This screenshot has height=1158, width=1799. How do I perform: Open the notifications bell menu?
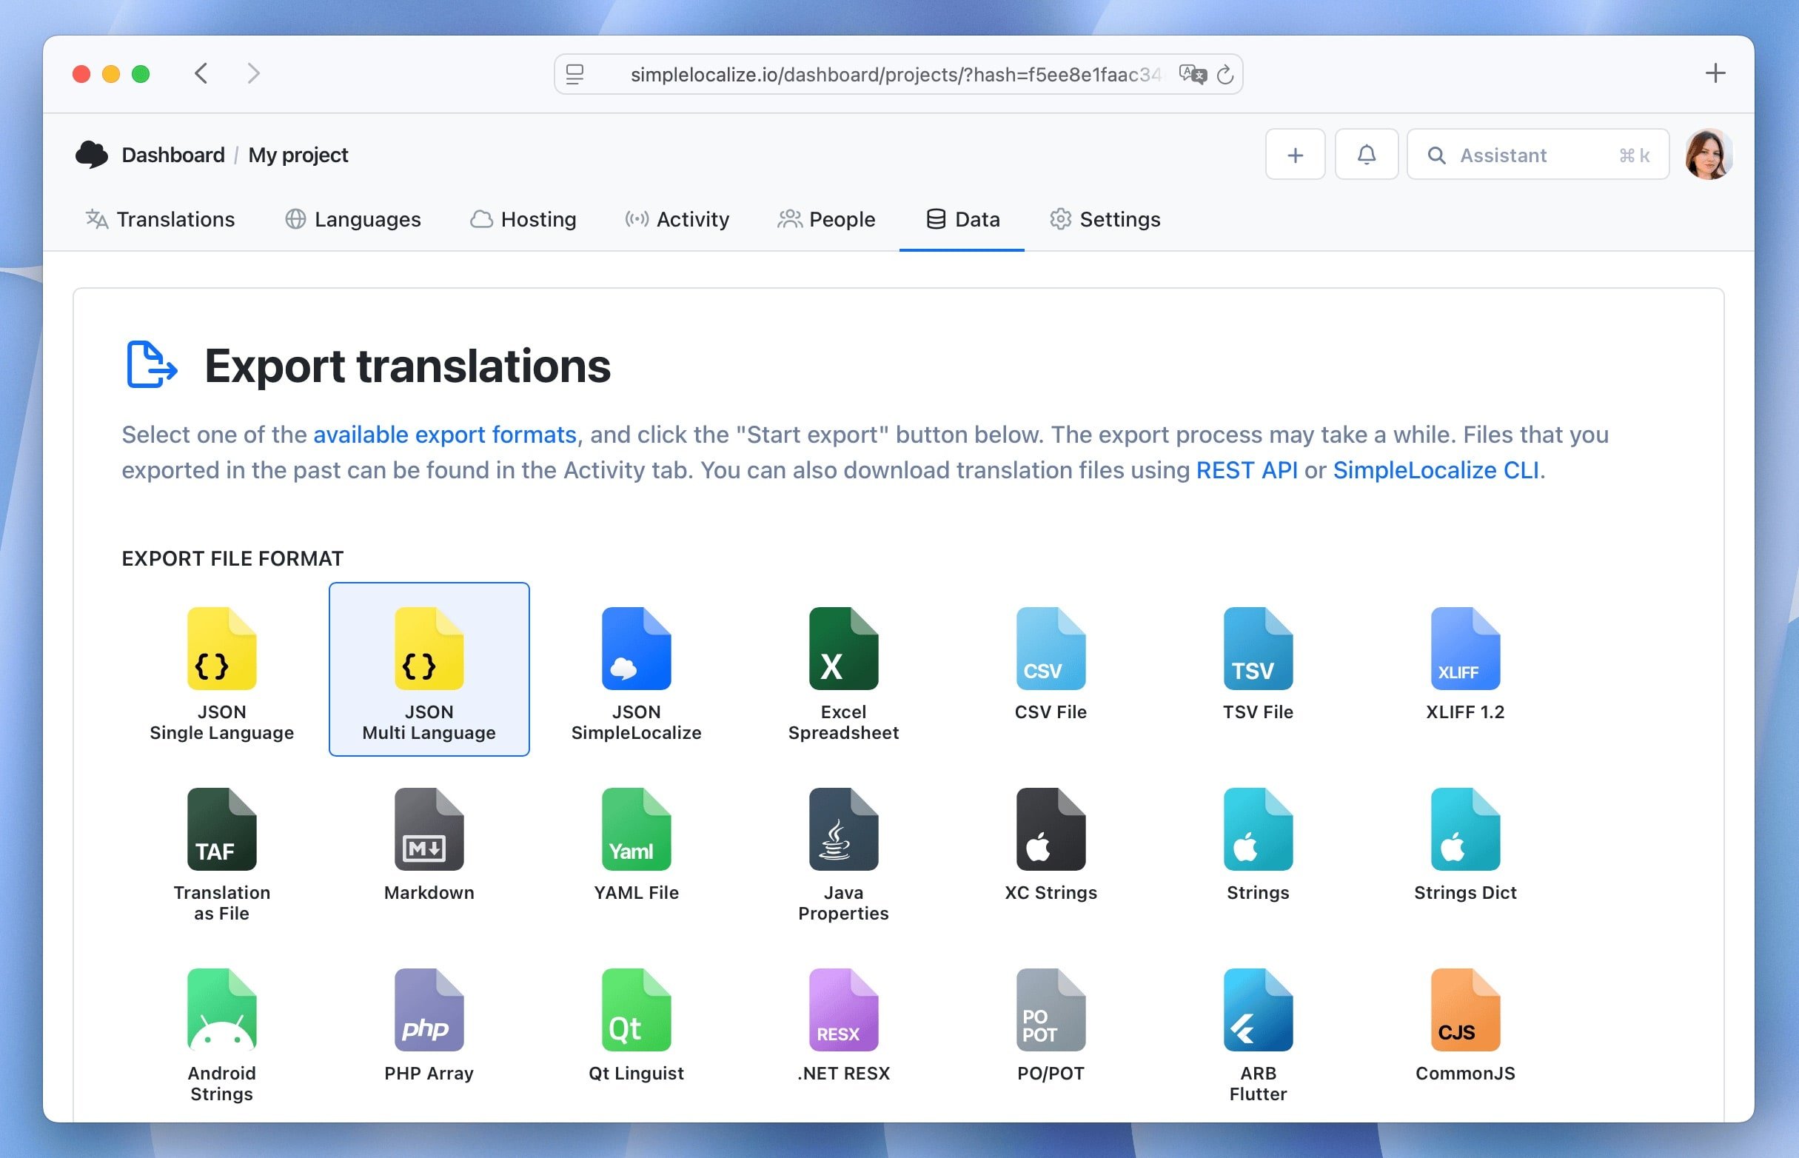click(1366, 155)
